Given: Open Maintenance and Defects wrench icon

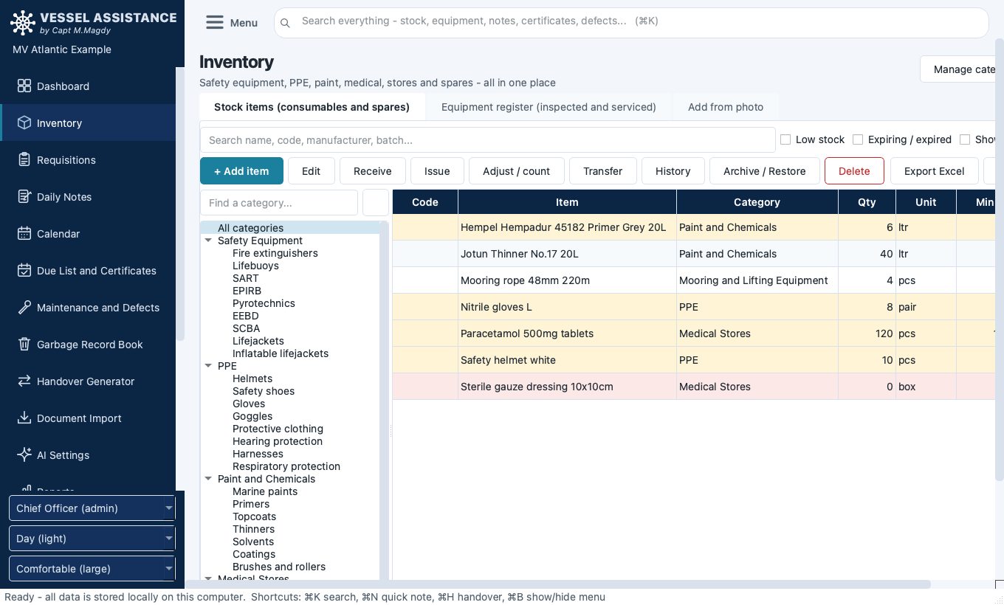Looking at the screenshot, I should (x=24, y=308).
